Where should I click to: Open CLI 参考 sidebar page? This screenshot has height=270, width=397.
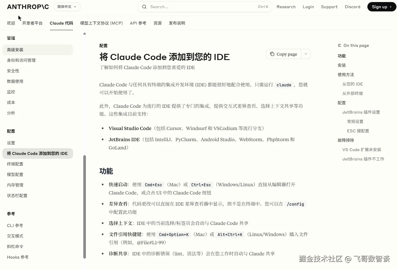[38, 225]
